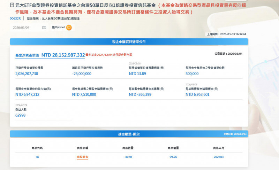
Task: Open the 臺股期貨 product name link
Action: [82, 157]
